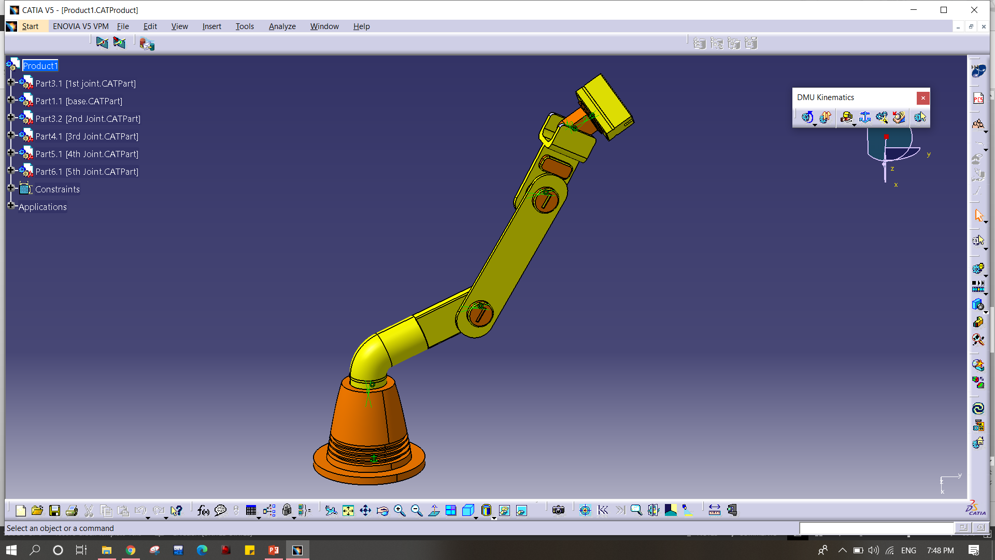Expand Part1.1 base.CATPart node
The image size is (995, 560).
pos(11,100)
